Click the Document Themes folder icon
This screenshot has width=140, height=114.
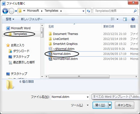point(50,34)
